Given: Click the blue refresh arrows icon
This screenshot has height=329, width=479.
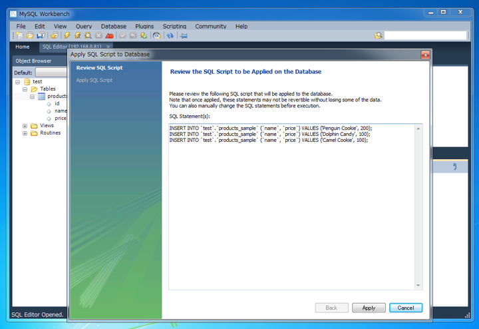Looking at the screenshot, I should coord(170,35).
